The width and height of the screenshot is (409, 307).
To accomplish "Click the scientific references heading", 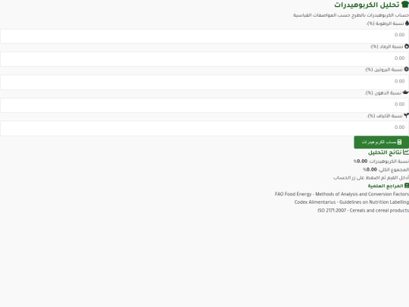I will (386, 186).
